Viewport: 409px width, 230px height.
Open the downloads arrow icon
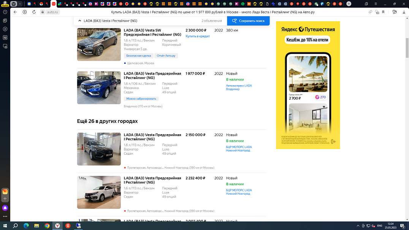click(404, 12)
